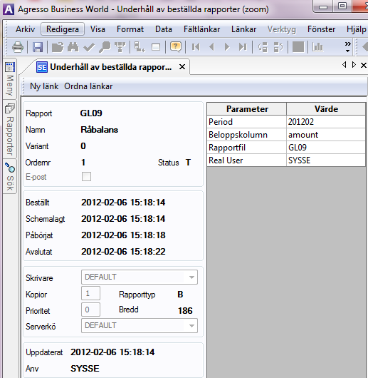Toggle the E-post checkbox
This screenshot has height=378, width=368.
click(86, 176)
